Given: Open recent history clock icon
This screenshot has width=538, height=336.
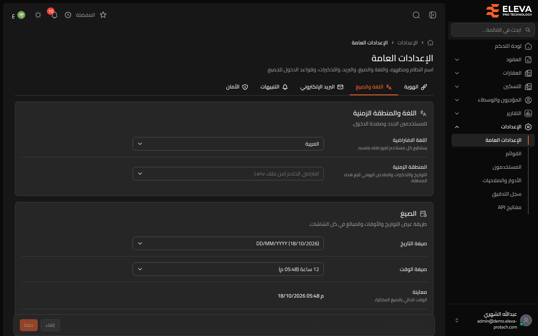Looking at the screenshot, I should coord(68,15).
